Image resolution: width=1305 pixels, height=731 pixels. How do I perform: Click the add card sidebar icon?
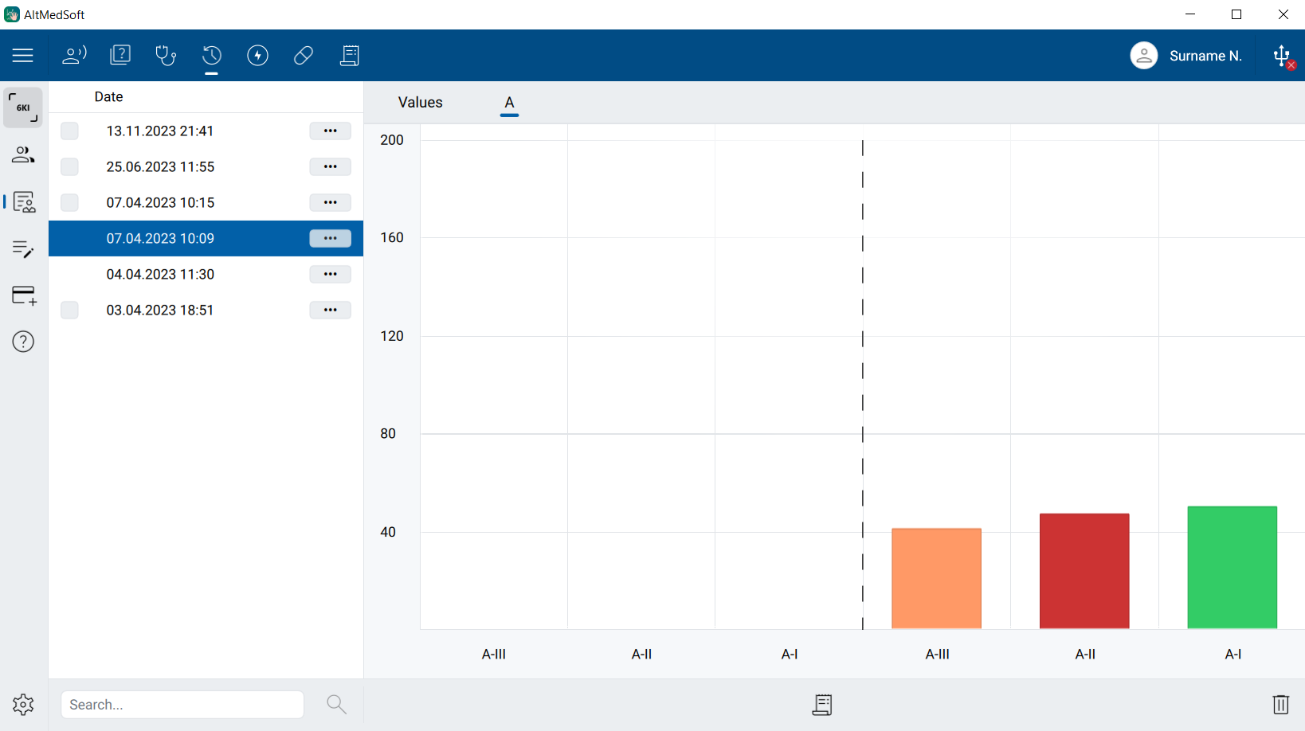[x=24, y=295]
